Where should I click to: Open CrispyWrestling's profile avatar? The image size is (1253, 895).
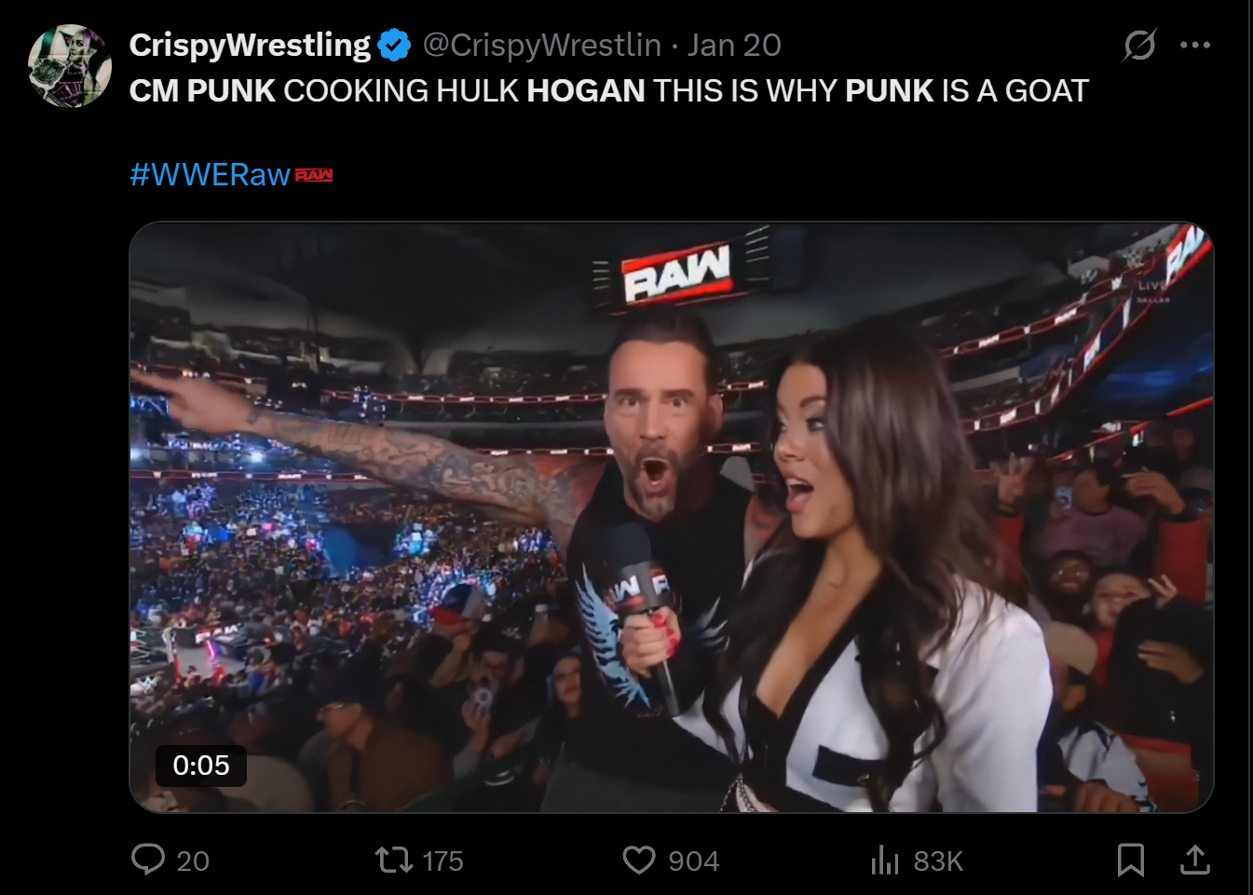70,66
